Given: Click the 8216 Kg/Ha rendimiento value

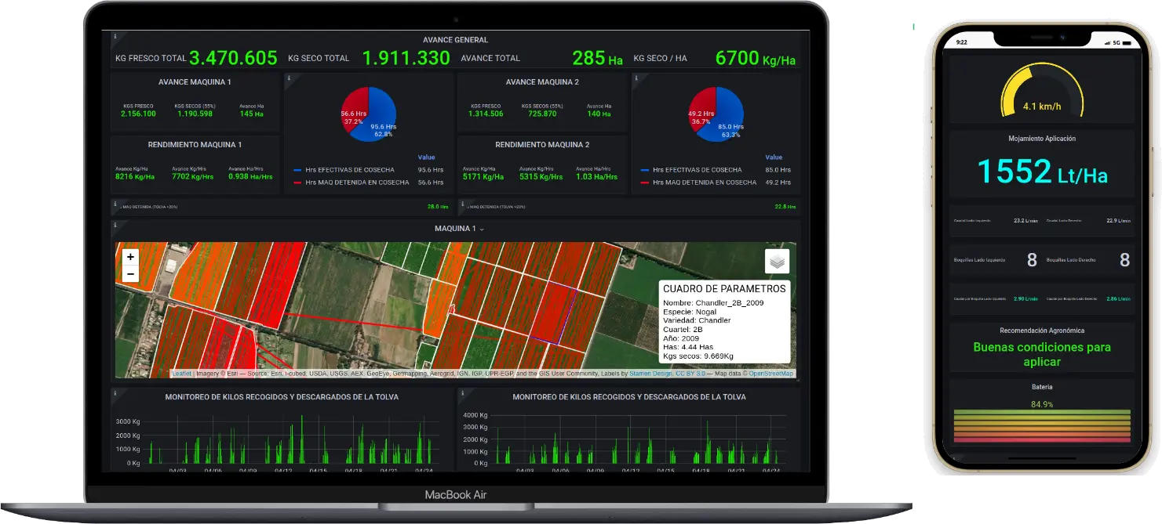Looking at the screenshot, I should point(135,177).
